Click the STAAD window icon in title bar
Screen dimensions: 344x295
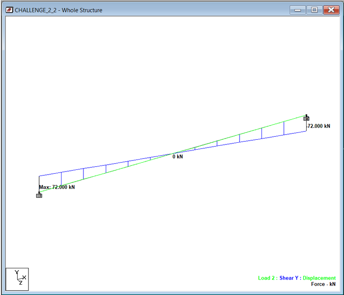pyautogui.click(x=9, y=10)
